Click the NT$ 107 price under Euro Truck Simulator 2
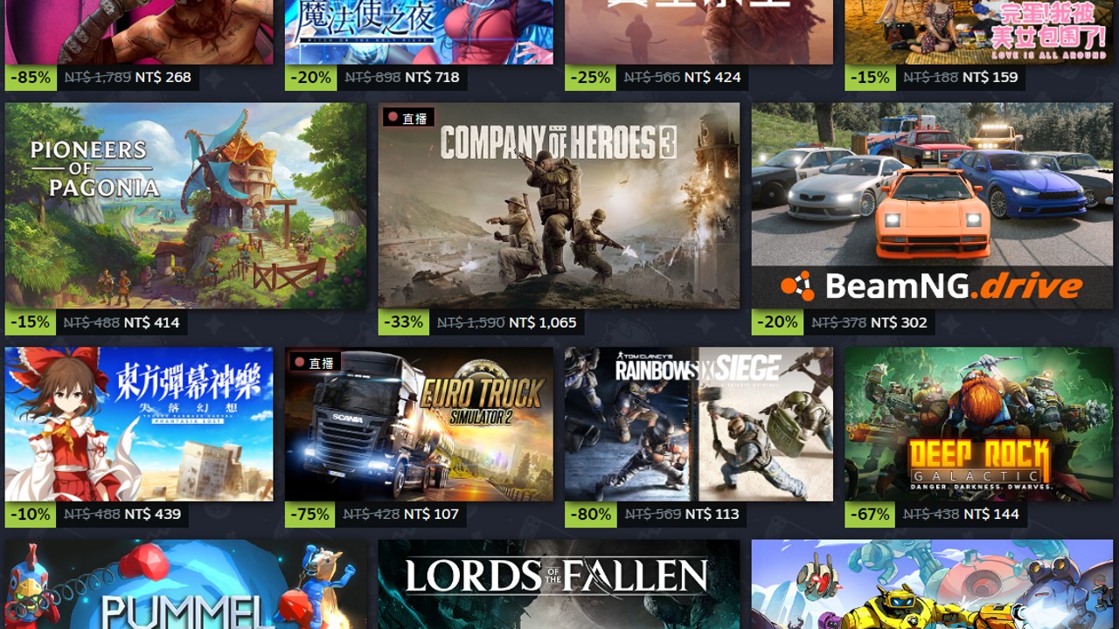Screen dimensions: 1119x629 (x=431, y=515)
